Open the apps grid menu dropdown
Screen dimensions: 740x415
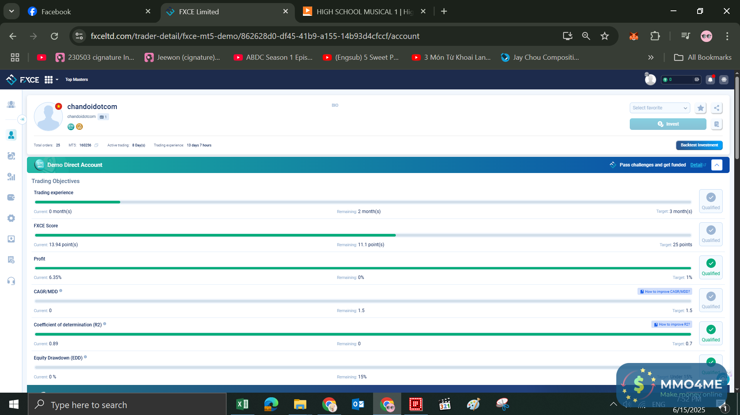pos(51,79)
